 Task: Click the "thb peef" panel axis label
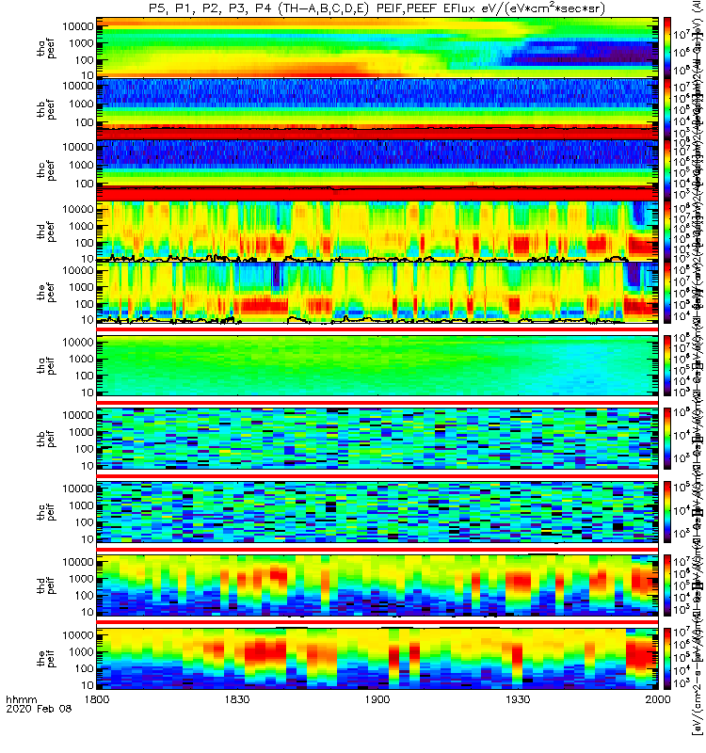(46, 109)
